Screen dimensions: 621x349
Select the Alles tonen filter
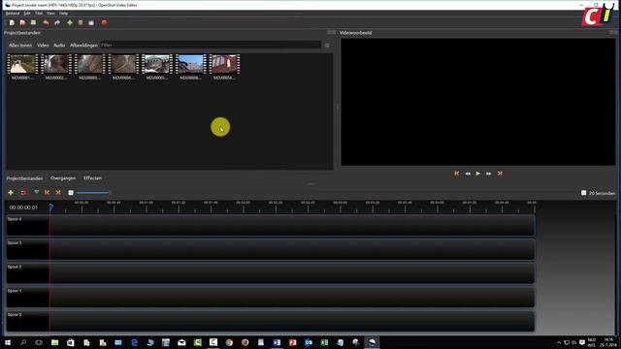(20, 46)
